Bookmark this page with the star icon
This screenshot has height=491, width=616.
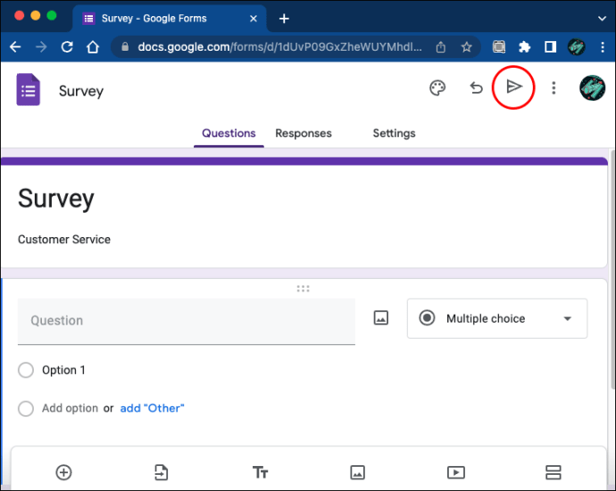click(466, 47)
